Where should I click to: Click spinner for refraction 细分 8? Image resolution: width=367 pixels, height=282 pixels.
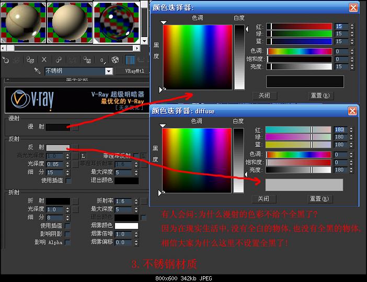click(67, 218)
